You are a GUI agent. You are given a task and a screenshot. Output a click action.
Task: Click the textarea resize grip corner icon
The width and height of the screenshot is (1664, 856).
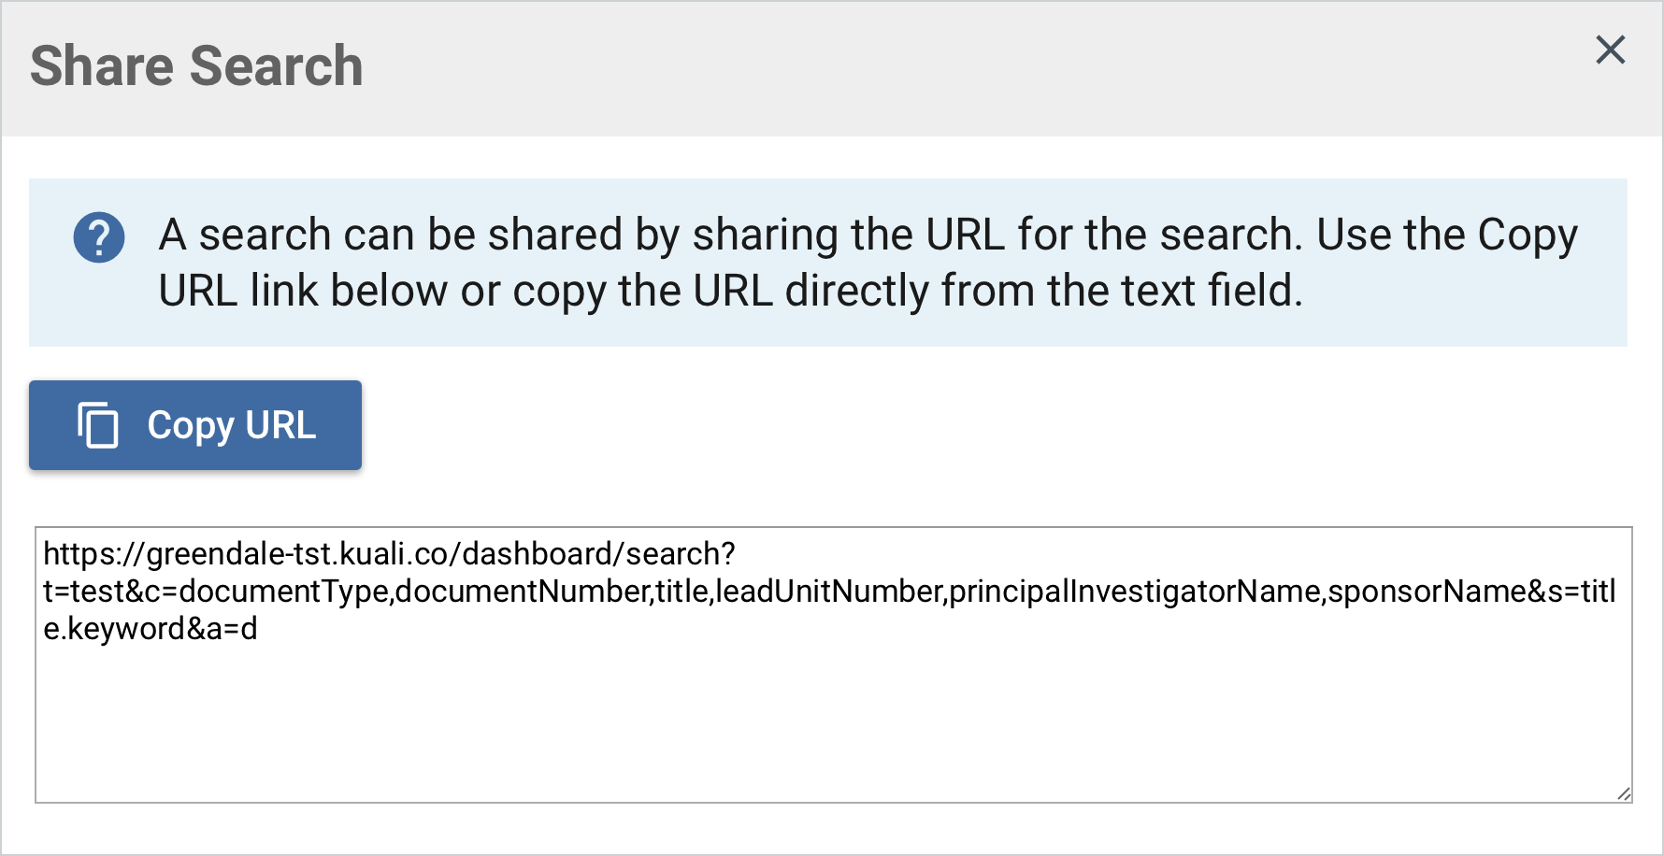[1624, 793]
